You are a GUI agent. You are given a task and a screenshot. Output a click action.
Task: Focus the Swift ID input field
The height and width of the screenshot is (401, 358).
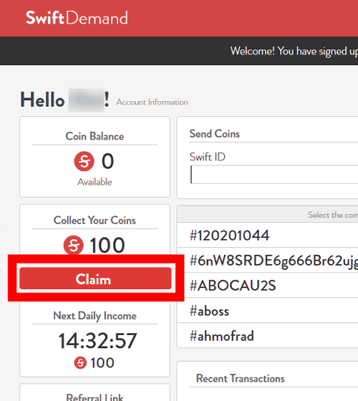pos(274,175)
